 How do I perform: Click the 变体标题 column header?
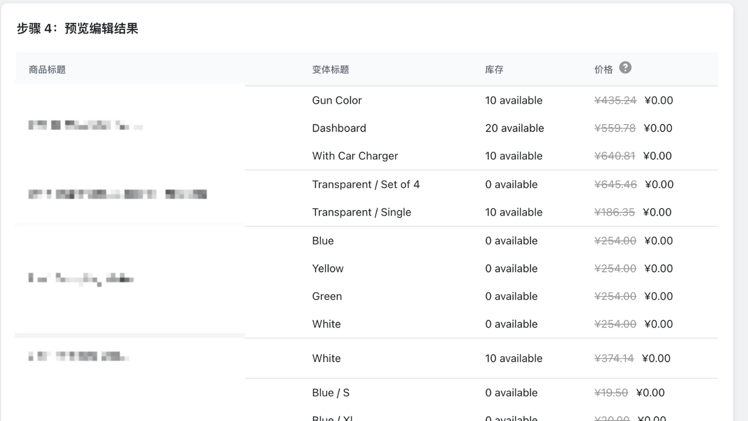tap(331, 70)
